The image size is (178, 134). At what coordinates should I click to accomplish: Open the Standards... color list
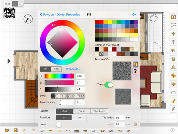(73, 69)
